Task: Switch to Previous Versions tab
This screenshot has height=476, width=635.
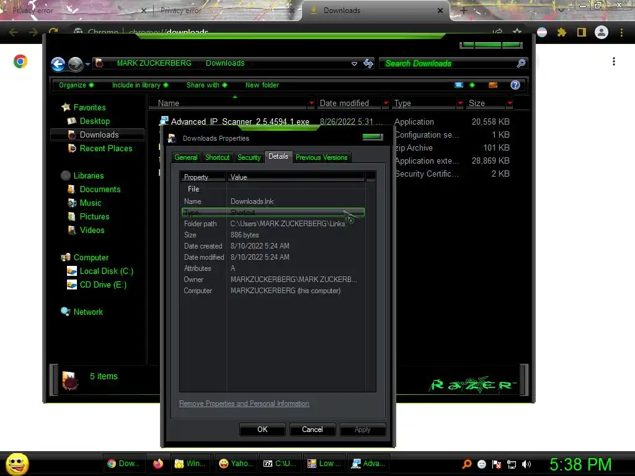Action: [x=322, y=157]
